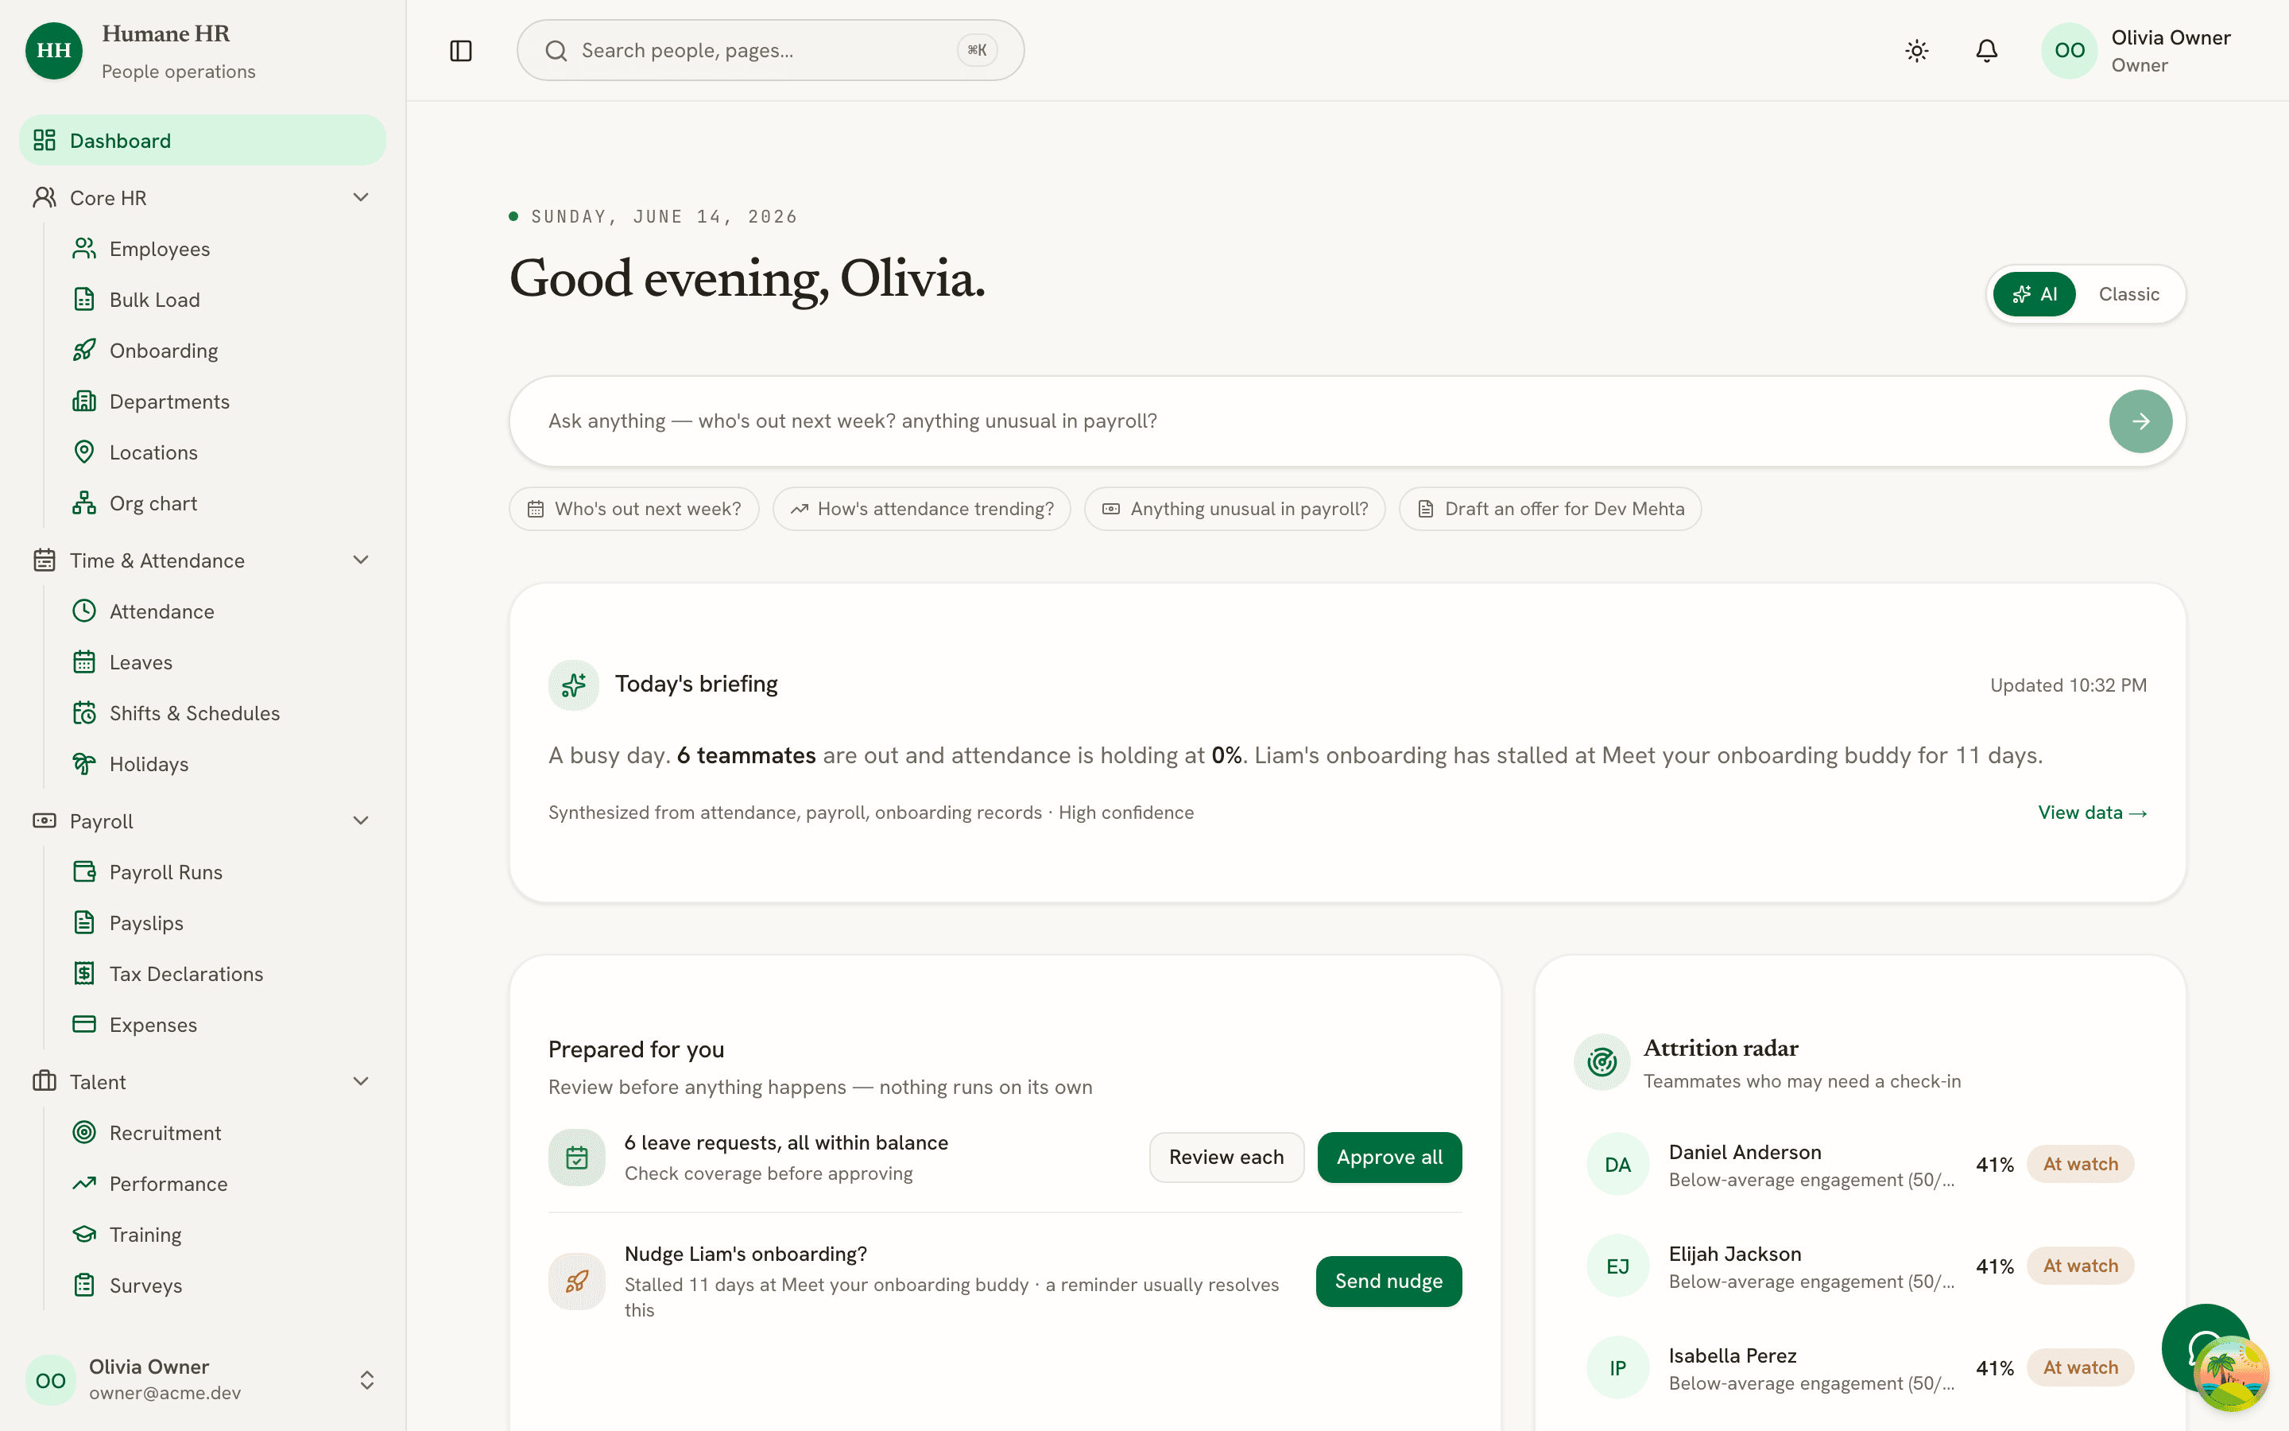Click Elijah Jackson's At watch badge
Screen dimensions: 2289x1431
(2080, 1266)
